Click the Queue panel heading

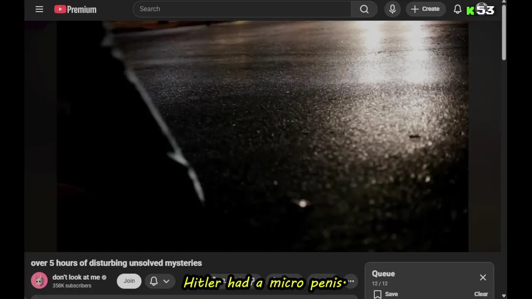[x=383, y=274]
